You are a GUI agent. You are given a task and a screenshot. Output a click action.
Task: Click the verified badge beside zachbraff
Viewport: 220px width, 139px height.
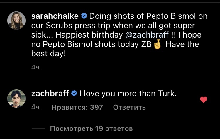[74, 94]
